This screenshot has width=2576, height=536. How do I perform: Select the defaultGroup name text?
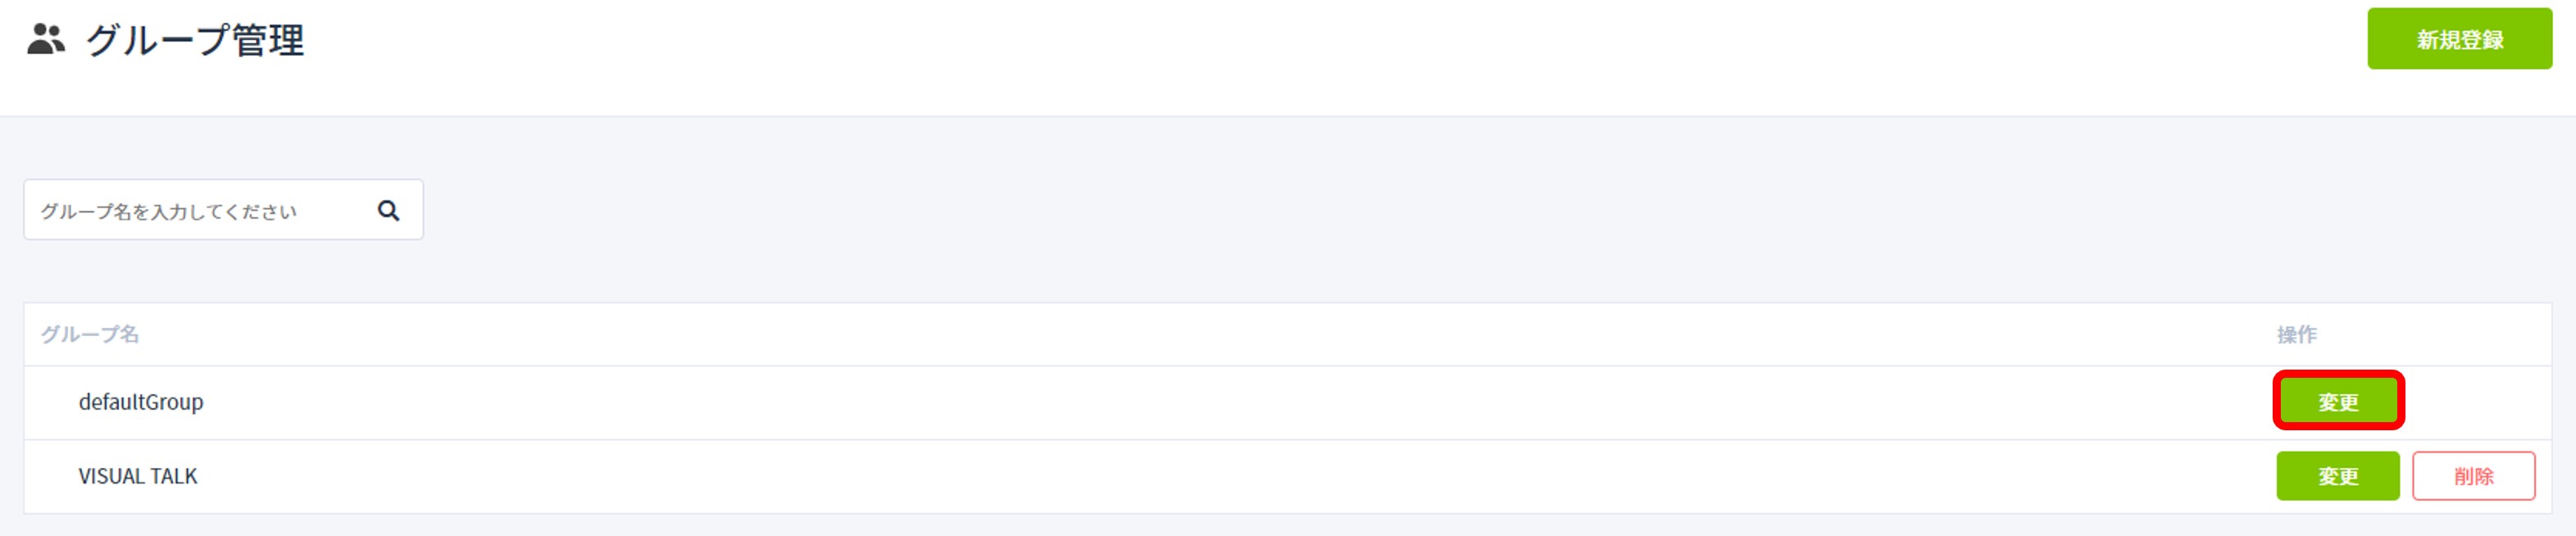141,401
